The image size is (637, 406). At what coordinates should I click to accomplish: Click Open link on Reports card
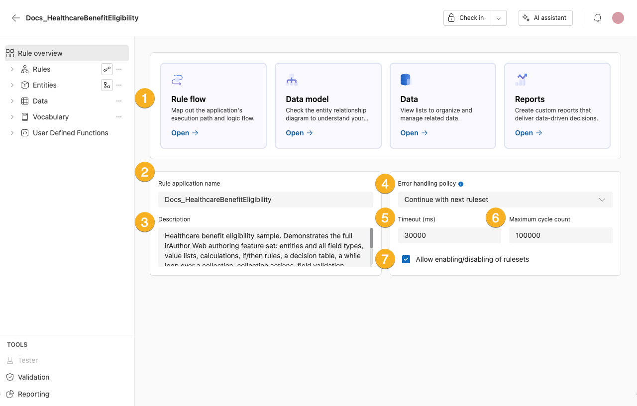[529, 133]
